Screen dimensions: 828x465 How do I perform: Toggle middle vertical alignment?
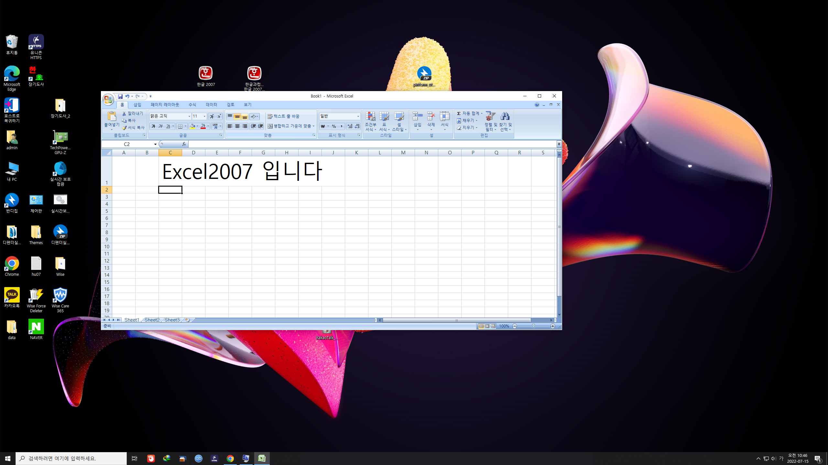point(237,116)
